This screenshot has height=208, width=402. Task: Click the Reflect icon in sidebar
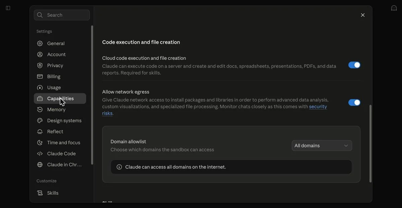coord(40,132)
